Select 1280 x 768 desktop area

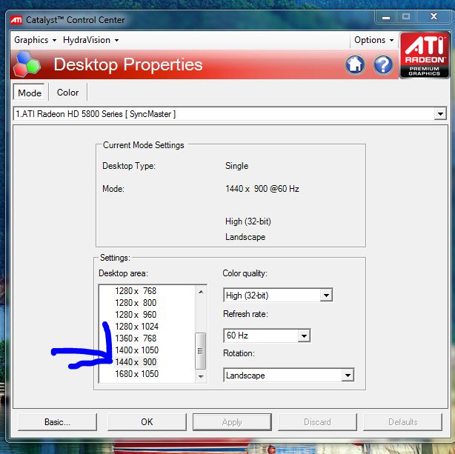point(136,290)
